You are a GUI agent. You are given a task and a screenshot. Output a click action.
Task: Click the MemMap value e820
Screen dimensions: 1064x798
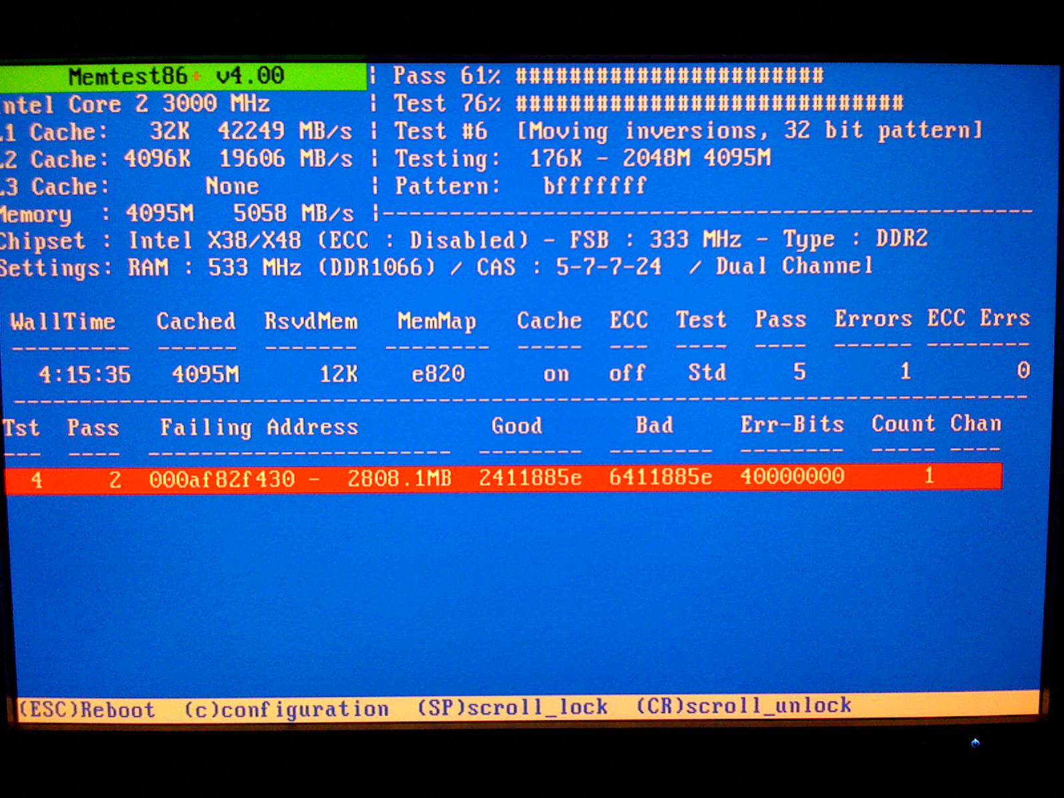click(x=438, y=373)
